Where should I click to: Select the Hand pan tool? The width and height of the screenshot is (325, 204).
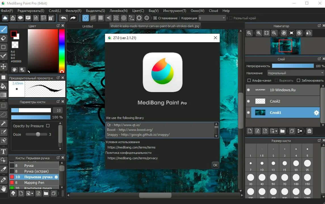point(3,188)
